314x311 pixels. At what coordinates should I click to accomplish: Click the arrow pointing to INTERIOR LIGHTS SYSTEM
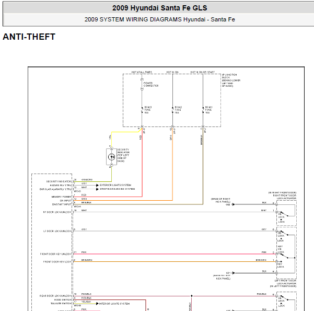pos(97,304)
